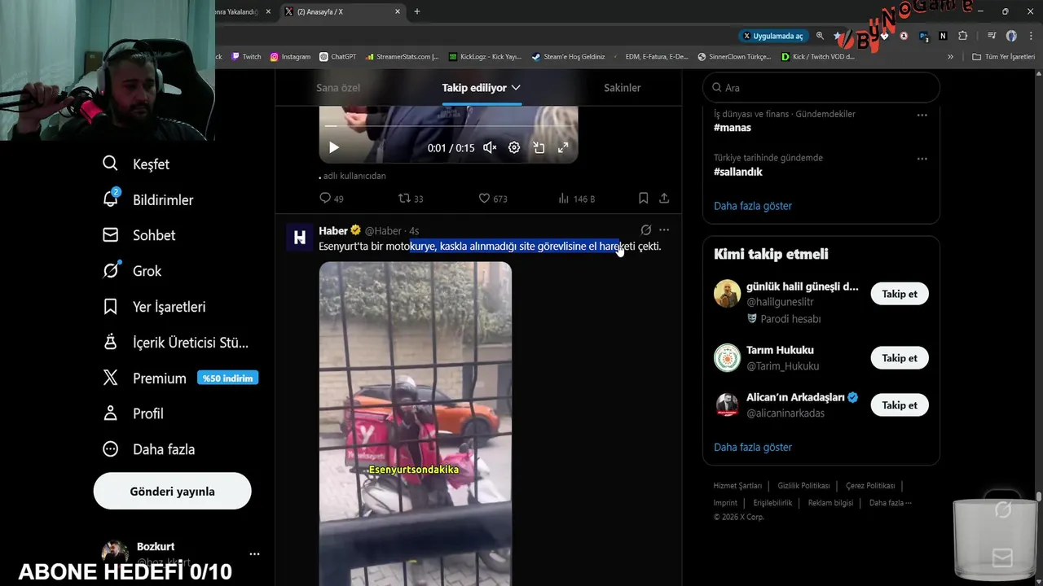Open the Takip ediliyor tab

point(474,88)
